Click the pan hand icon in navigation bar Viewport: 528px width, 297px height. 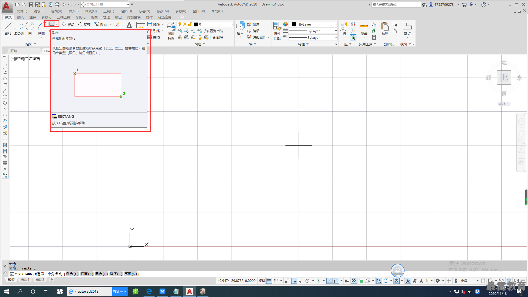(521, 133)
